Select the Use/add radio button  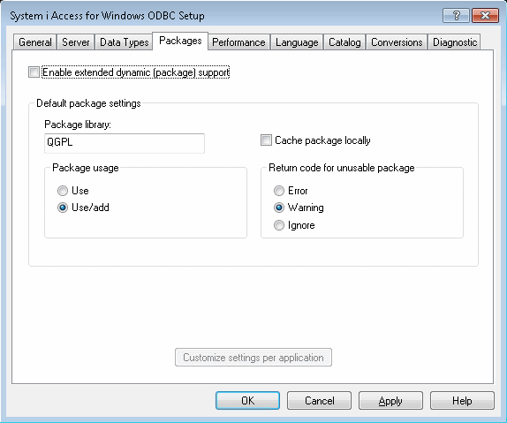[63, 208]
